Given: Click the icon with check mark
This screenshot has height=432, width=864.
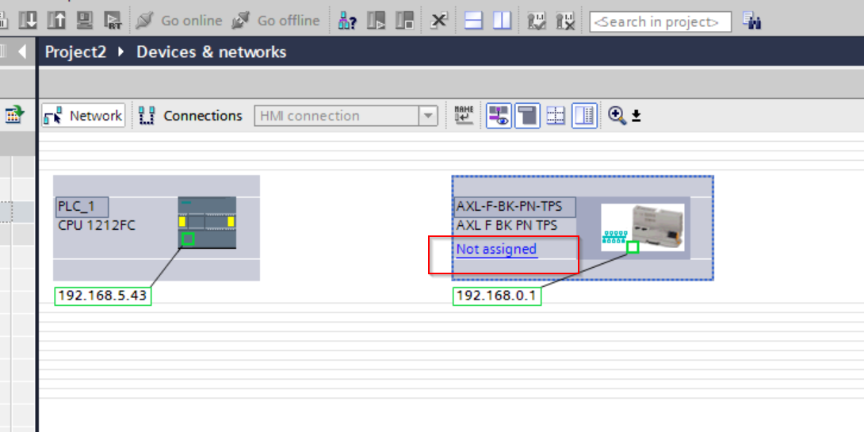Looking at the screenshot, I should click(536, 21).
